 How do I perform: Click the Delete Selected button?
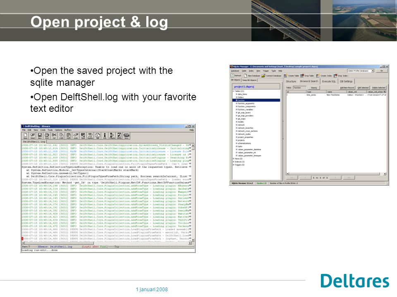coord(378,87)
